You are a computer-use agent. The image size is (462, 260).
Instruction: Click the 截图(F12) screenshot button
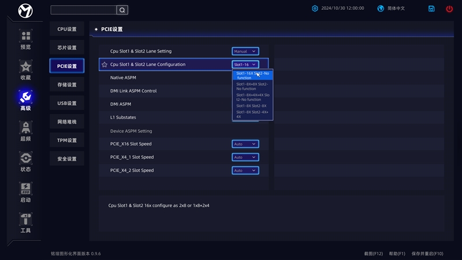click(x=374, y=254)
